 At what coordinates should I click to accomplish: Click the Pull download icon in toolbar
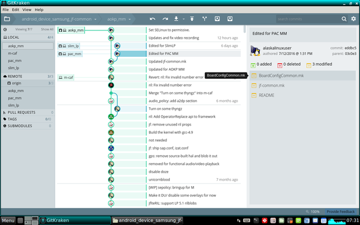click(x=178, y=19)
